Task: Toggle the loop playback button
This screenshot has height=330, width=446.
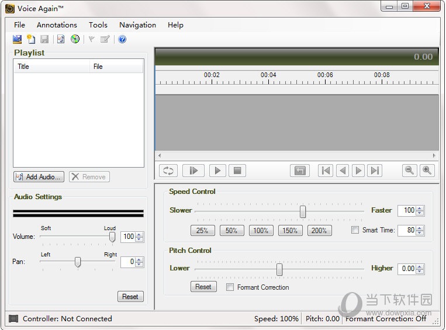Action: pos(168,171)
